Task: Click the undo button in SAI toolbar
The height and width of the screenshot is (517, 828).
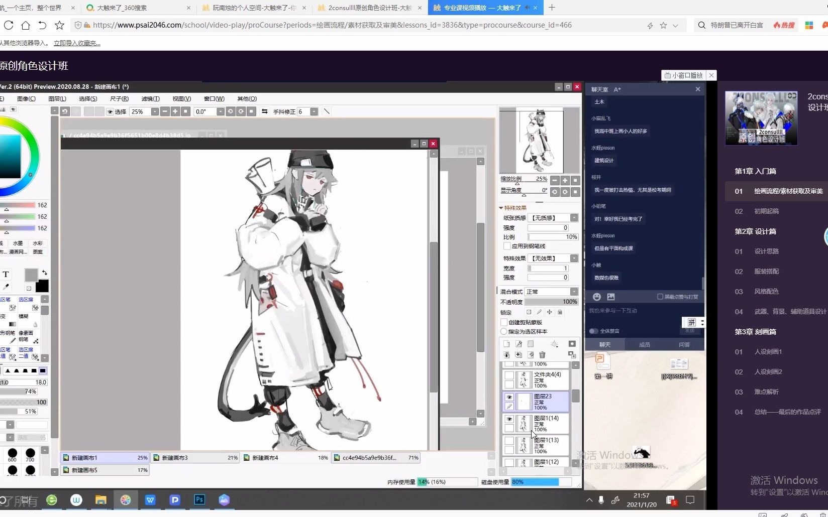Action: point(65,111)
